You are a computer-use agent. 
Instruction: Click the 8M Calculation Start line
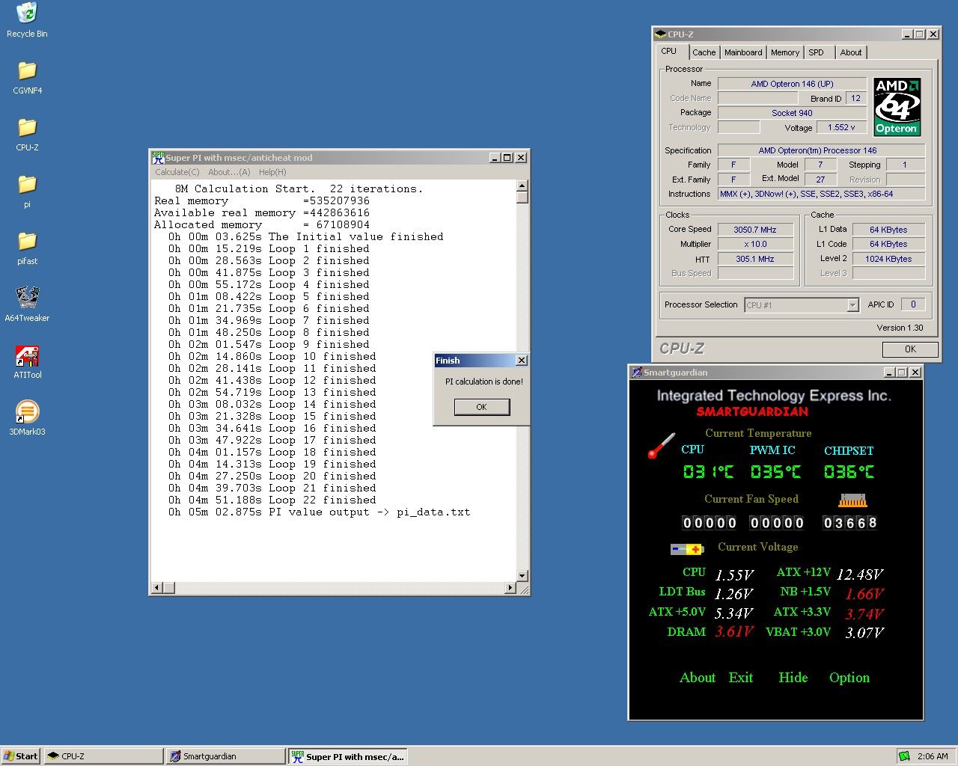299,189
